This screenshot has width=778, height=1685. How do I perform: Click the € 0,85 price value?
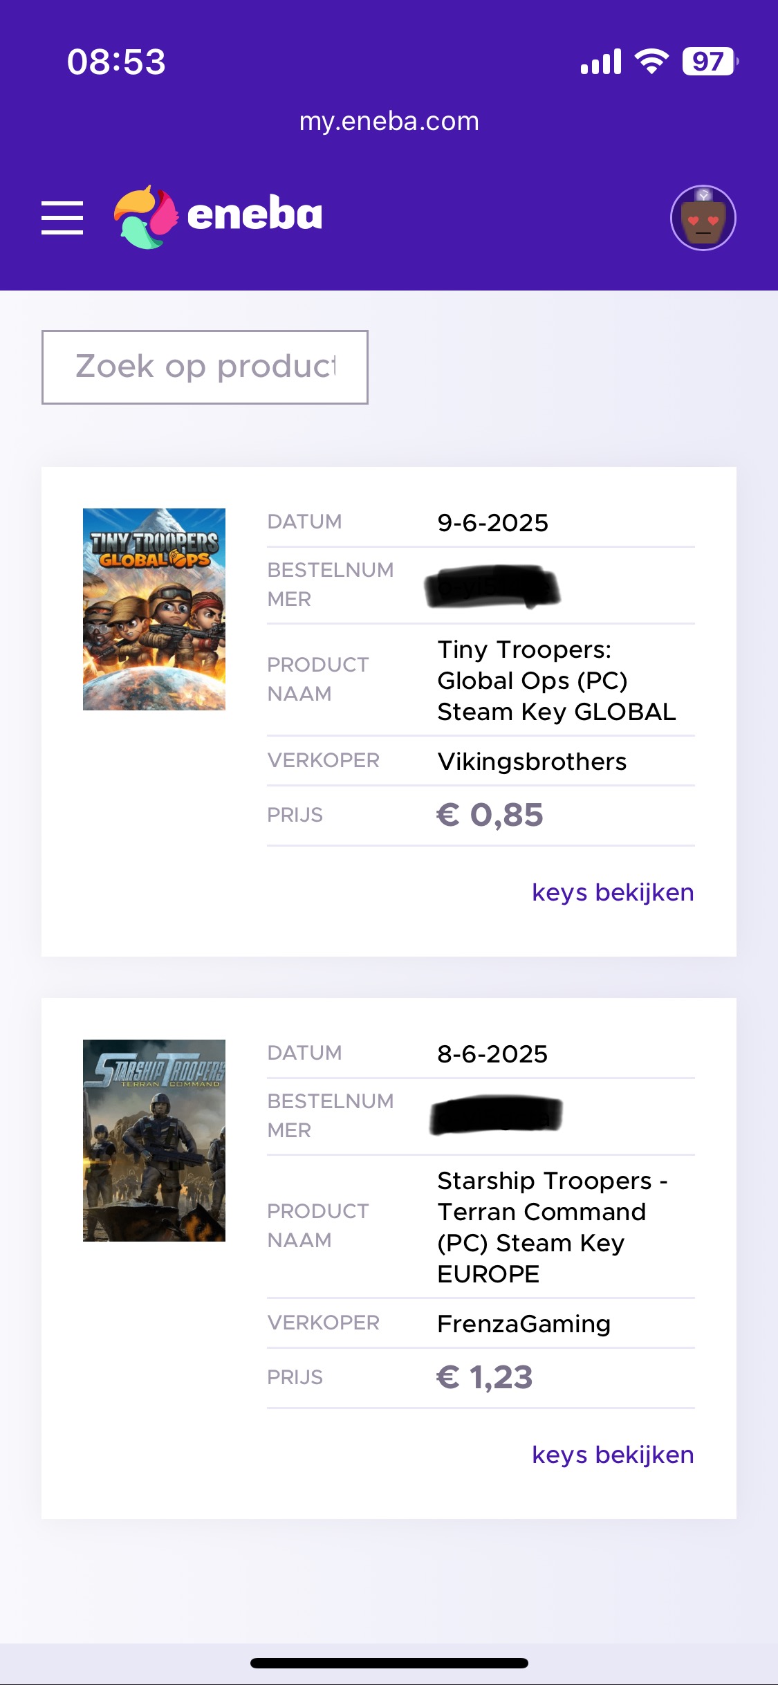(490, 815)
